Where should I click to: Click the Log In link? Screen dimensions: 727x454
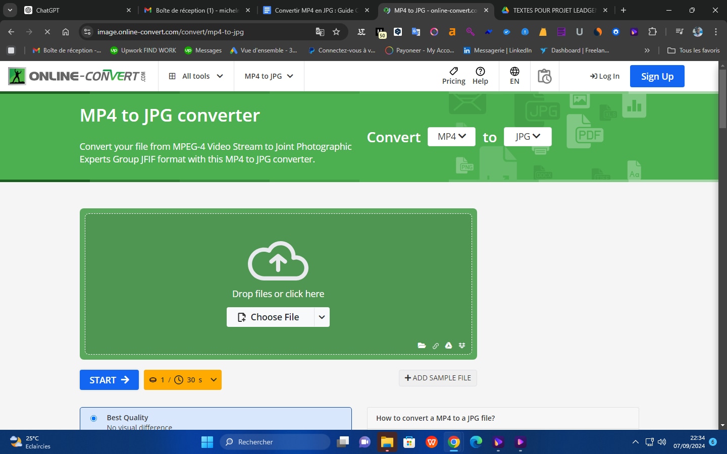tap(605, 76)
